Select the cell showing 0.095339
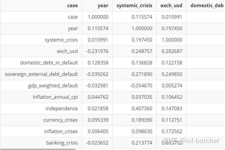Image resolution: width=225 pixels, height=150 pixels. click(x=98, y=120)
